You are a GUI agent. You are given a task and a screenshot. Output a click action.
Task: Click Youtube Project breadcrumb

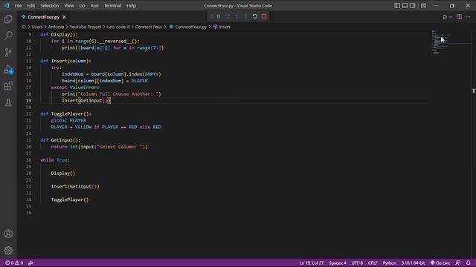coord(86,27)
